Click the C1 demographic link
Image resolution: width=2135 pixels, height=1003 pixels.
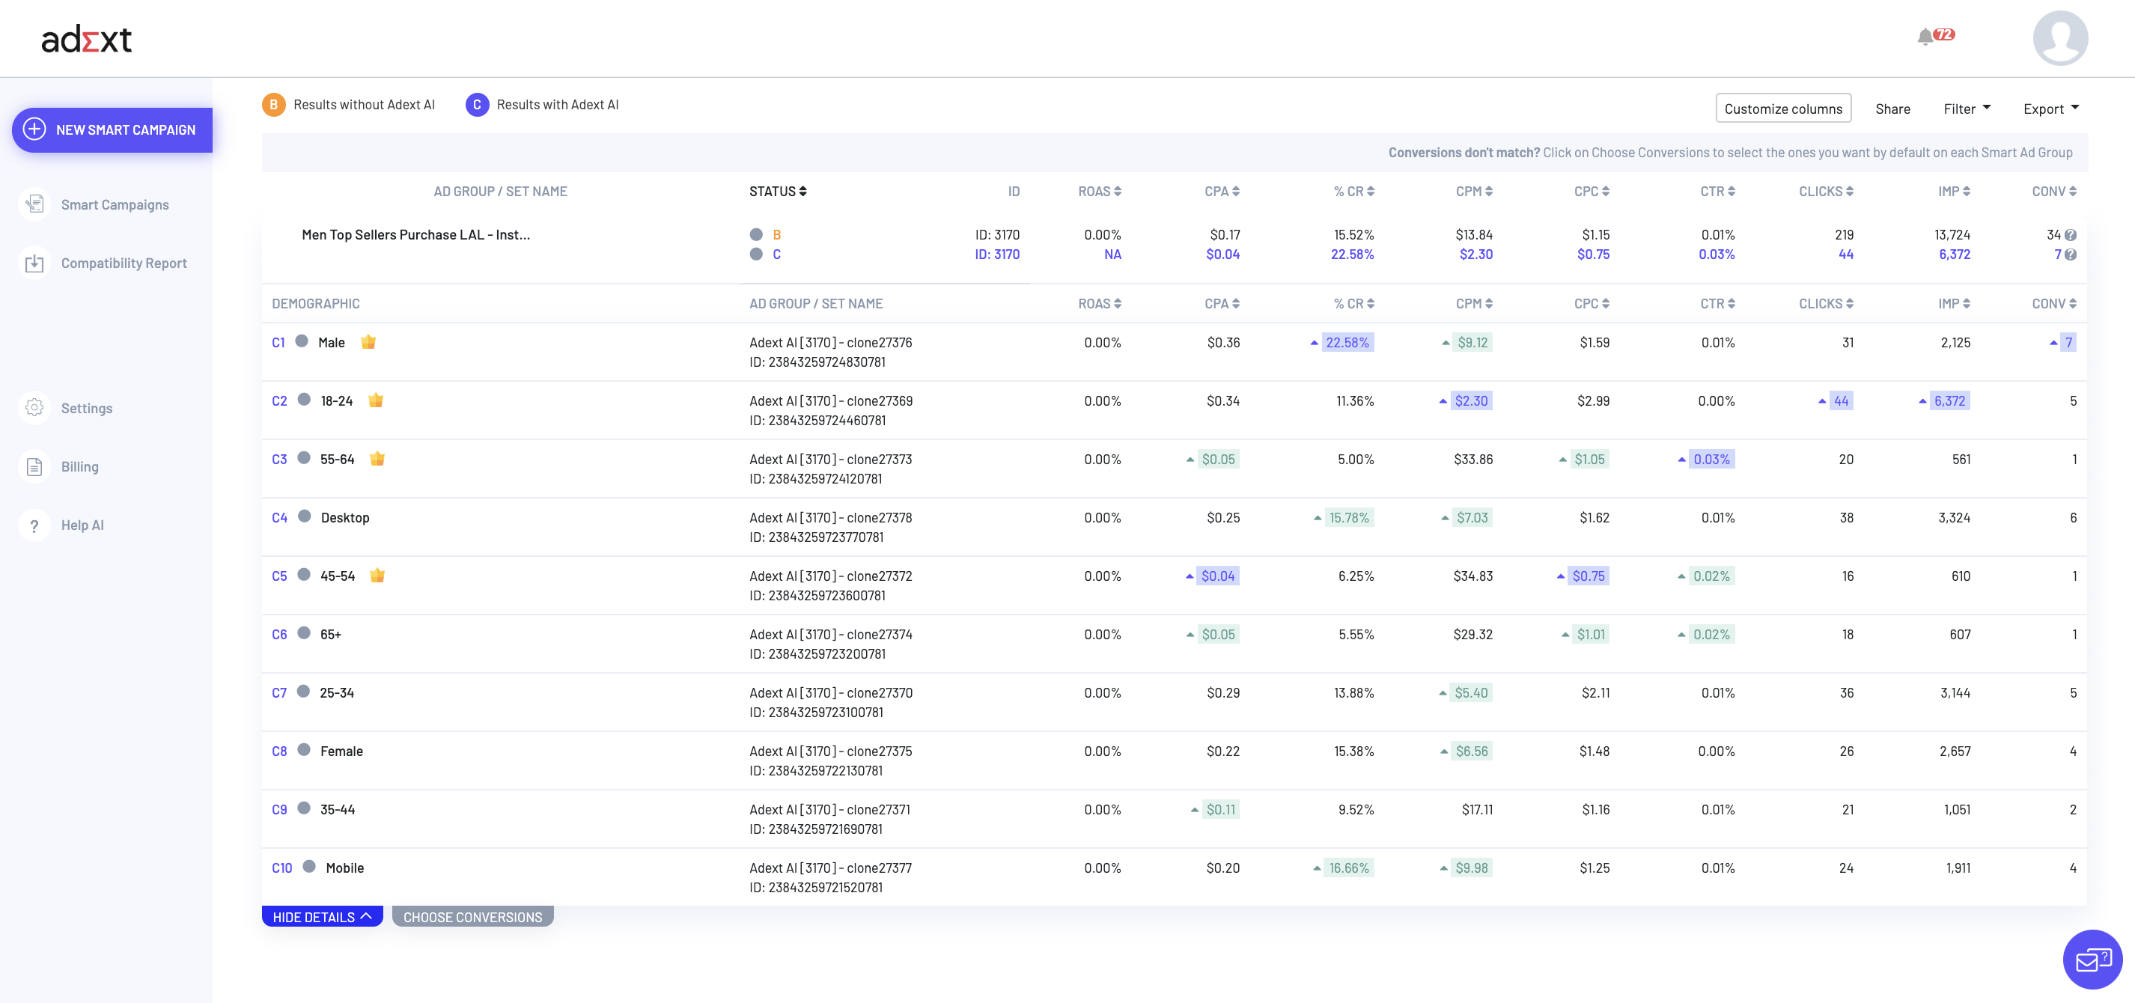pyautogui.click(x=278, y=342)
